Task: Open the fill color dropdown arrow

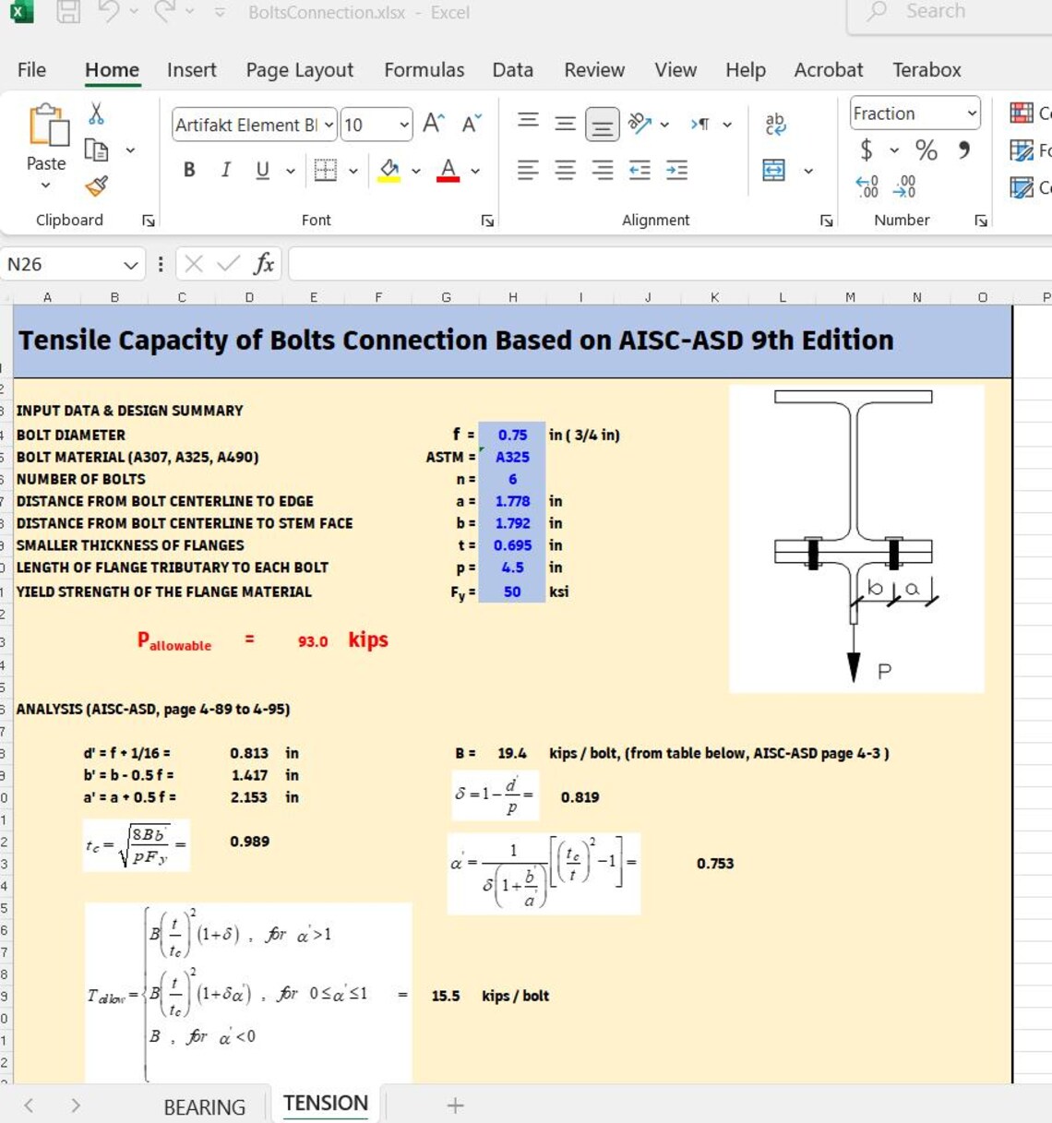Action: click(x=416, y=171)
